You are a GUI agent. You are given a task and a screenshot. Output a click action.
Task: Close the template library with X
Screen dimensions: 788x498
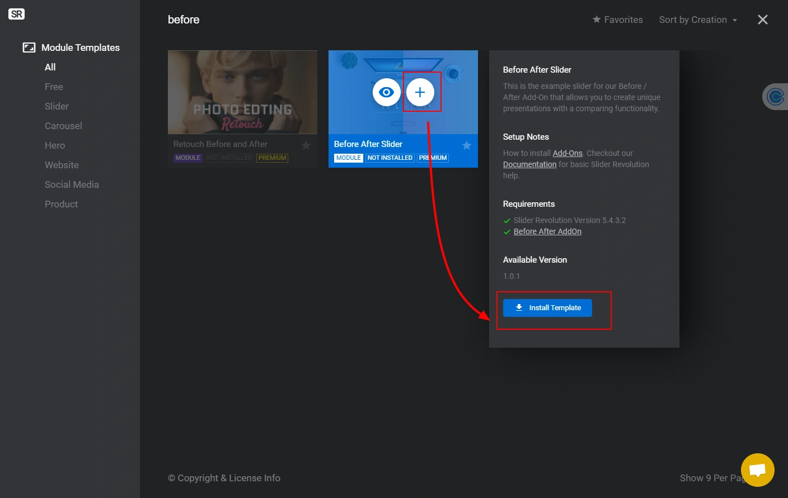point(763,20)
